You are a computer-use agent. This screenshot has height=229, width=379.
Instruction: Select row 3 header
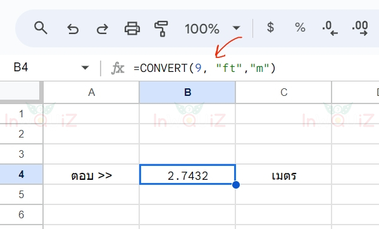point(22,154)
